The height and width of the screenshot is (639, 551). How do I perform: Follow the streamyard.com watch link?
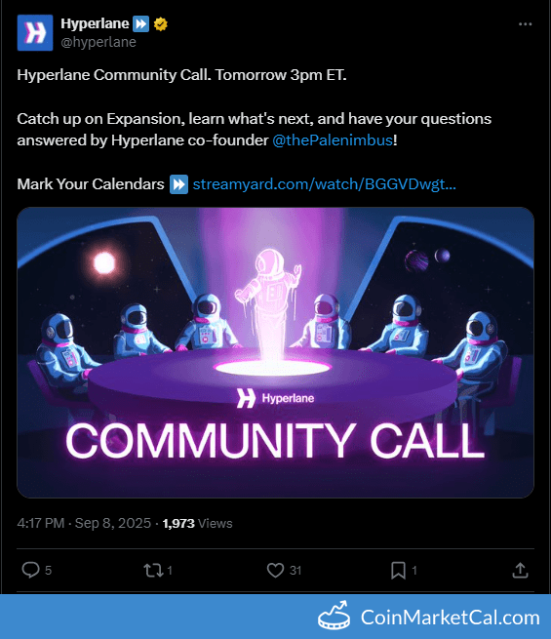pos(324,184)
